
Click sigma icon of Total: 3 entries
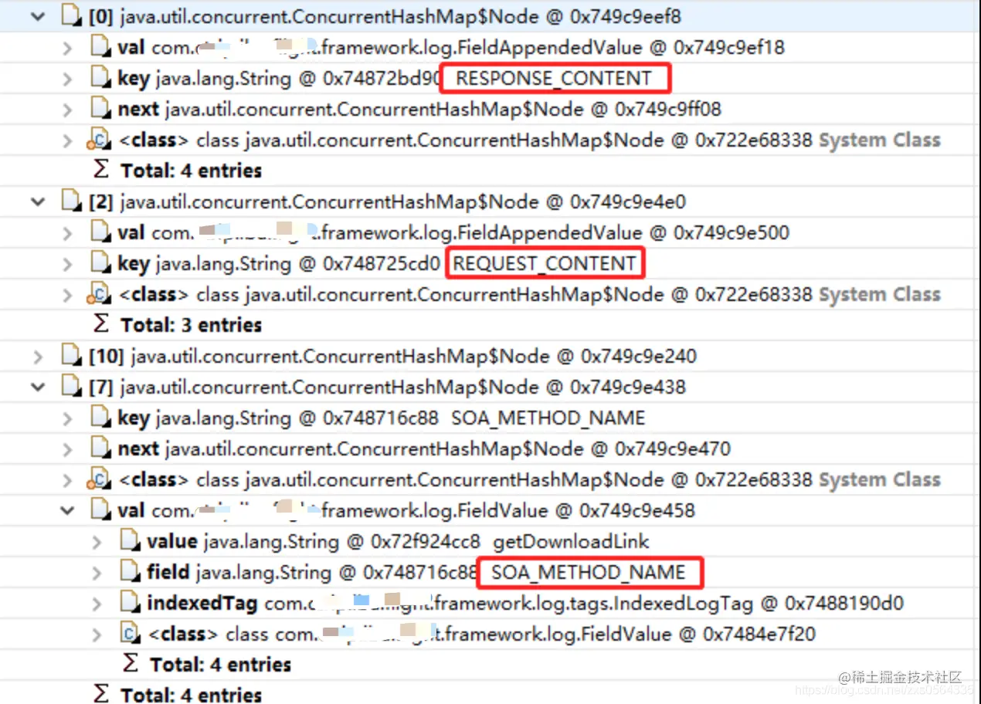pos(101,325)
